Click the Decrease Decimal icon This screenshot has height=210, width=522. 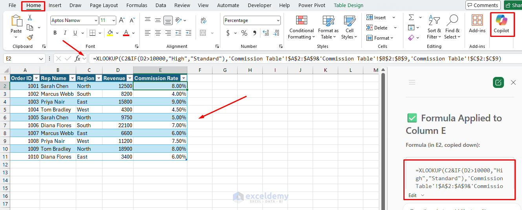tap(277, 33)
